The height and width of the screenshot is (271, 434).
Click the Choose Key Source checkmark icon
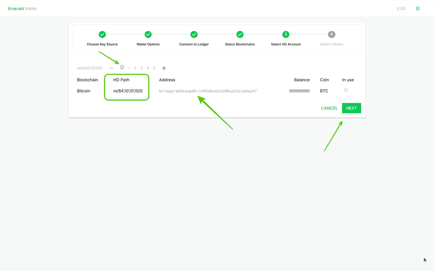102,34
